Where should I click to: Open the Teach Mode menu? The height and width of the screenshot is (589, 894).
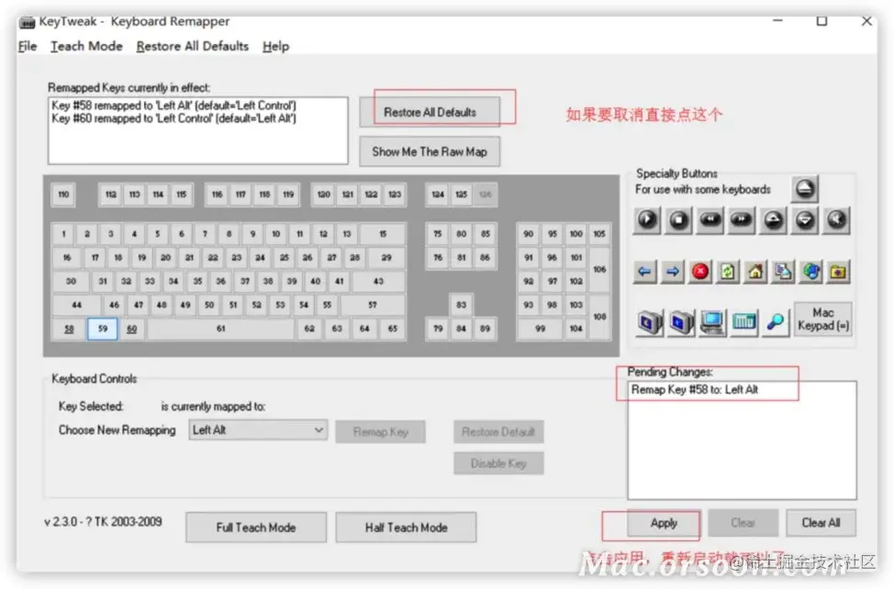tap(86, 46)
